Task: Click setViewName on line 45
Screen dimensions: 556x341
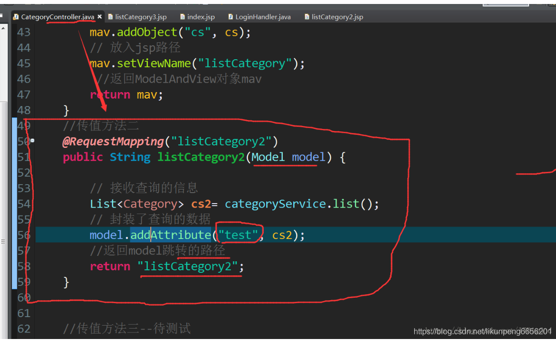Action: (x=154, y=63)
